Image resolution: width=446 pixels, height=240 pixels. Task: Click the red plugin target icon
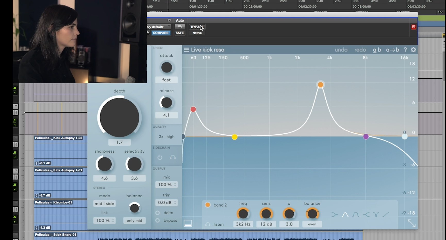414,27
